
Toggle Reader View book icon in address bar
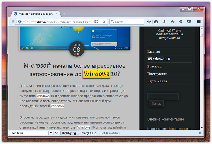pos(96,22)
